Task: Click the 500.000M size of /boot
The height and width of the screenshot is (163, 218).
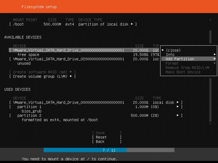Action: click(52, 24)
